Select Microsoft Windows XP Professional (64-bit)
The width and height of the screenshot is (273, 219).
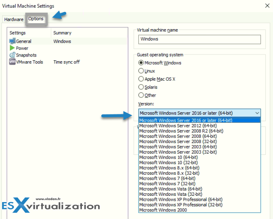(200, 199)
